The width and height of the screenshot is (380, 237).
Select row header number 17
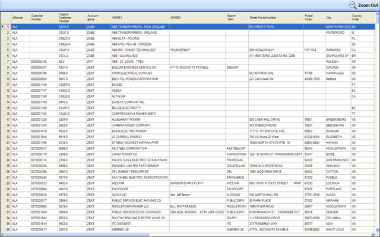click(x=6, y=120)
